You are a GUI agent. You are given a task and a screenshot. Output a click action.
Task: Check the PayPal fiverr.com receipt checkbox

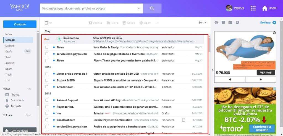(x=47, y=54)
